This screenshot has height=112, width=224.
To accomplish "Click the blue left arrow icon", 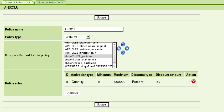I will point(119,48).
